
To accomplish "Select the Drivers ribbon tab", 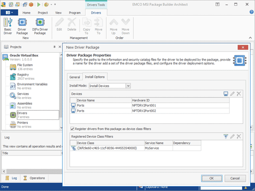I will click(96, 13).
